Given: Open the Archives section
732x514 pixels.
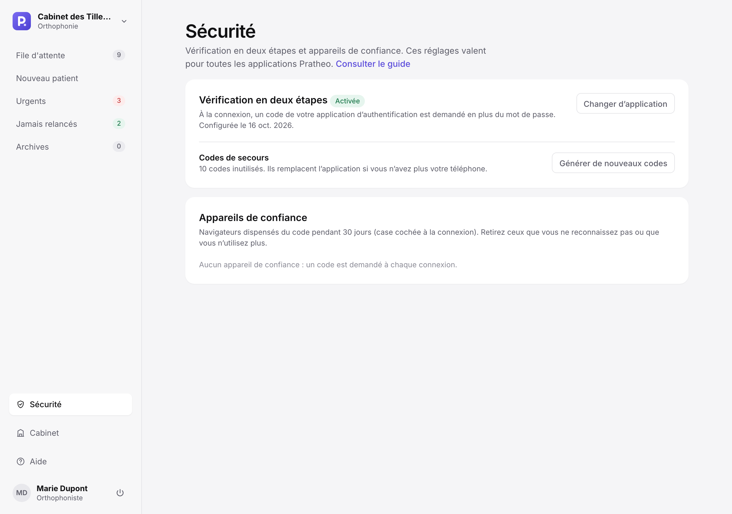Looking at the screenshot, I should (x=70, y=147).
